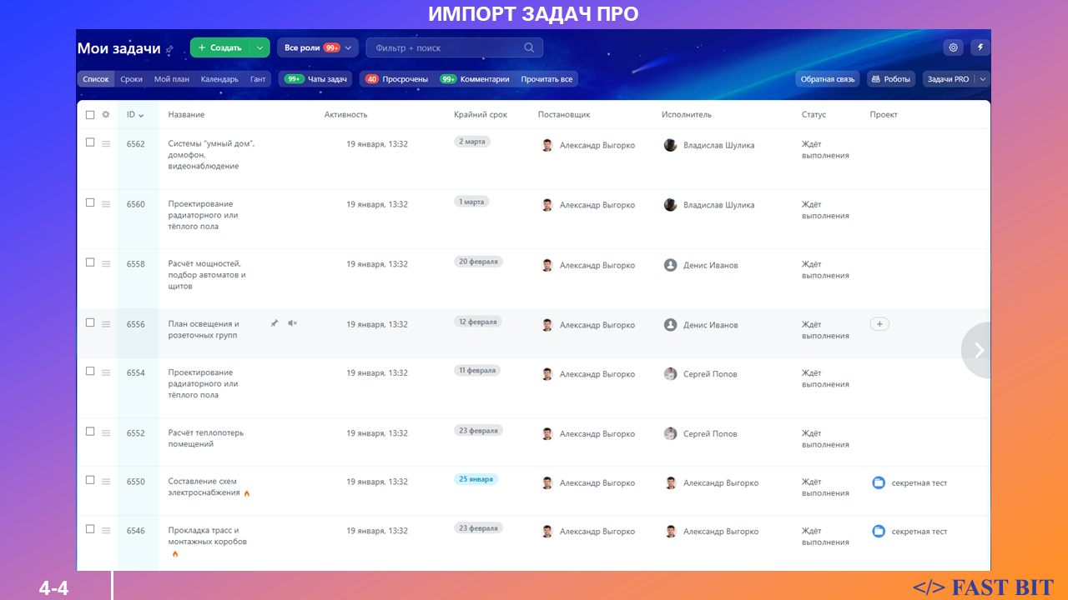Open the action menu icon for task 6546

click(106, 530)
